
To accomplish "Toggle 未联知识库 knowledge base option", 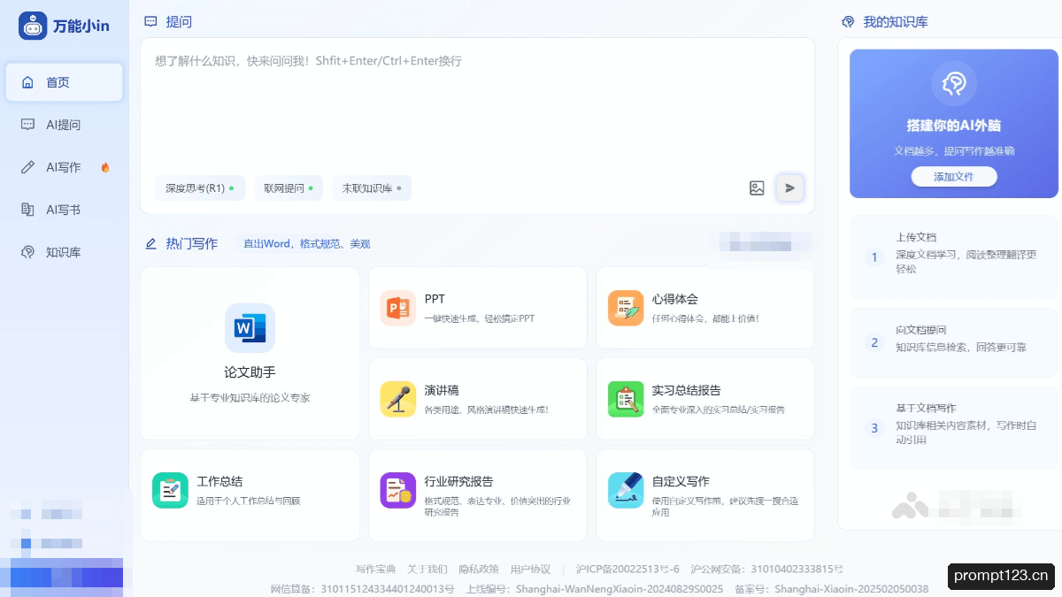I will pyautogui.click(x=372, y=188).
